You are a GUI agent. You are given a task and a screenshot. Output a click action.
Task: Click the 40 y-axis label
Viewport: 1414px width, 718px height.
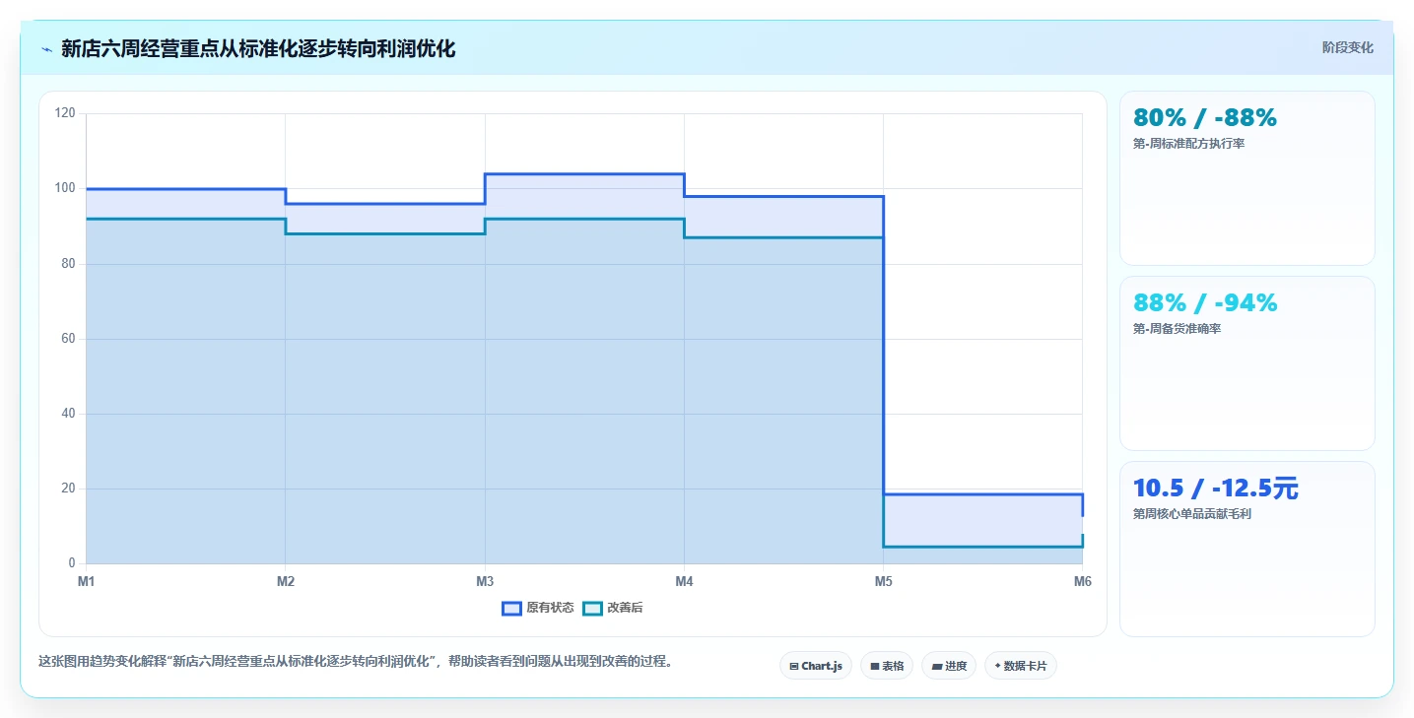coord(68,414)
